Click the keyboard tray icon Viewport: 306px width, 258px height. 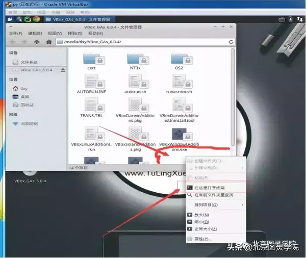(x=282, y=19)
